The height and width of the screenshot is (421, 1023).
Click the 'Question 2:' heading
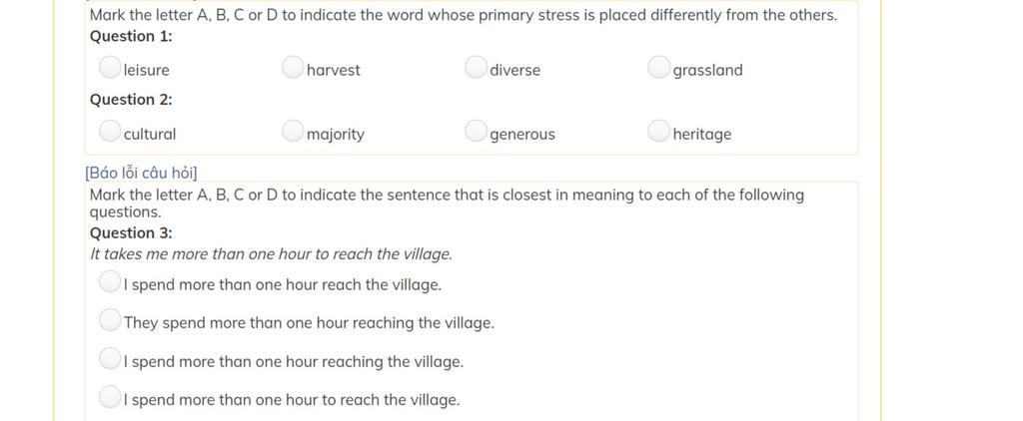131,100
